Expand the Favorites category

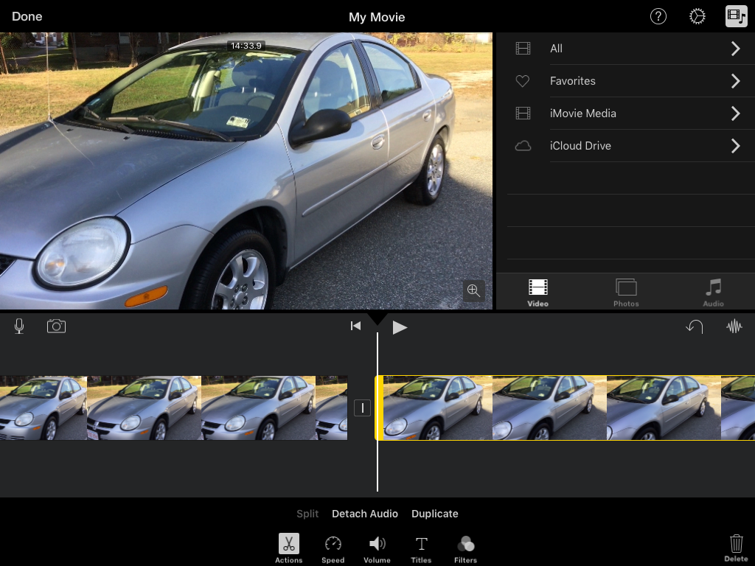tap(625, 81)
